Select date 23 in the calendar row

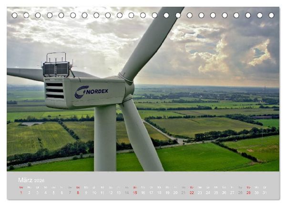pos(200,193)
